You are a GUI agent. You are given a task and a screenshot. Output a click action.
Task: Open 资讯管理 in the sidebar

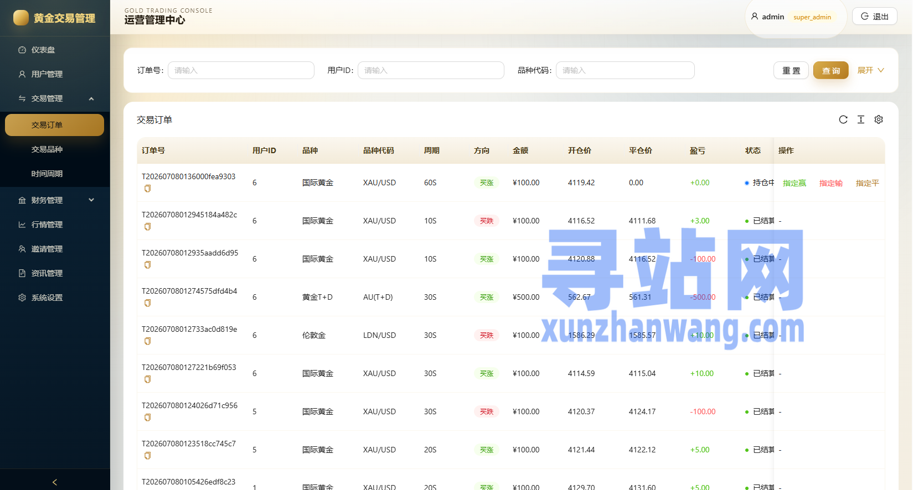pyautogui.click(x=55, y=273)
